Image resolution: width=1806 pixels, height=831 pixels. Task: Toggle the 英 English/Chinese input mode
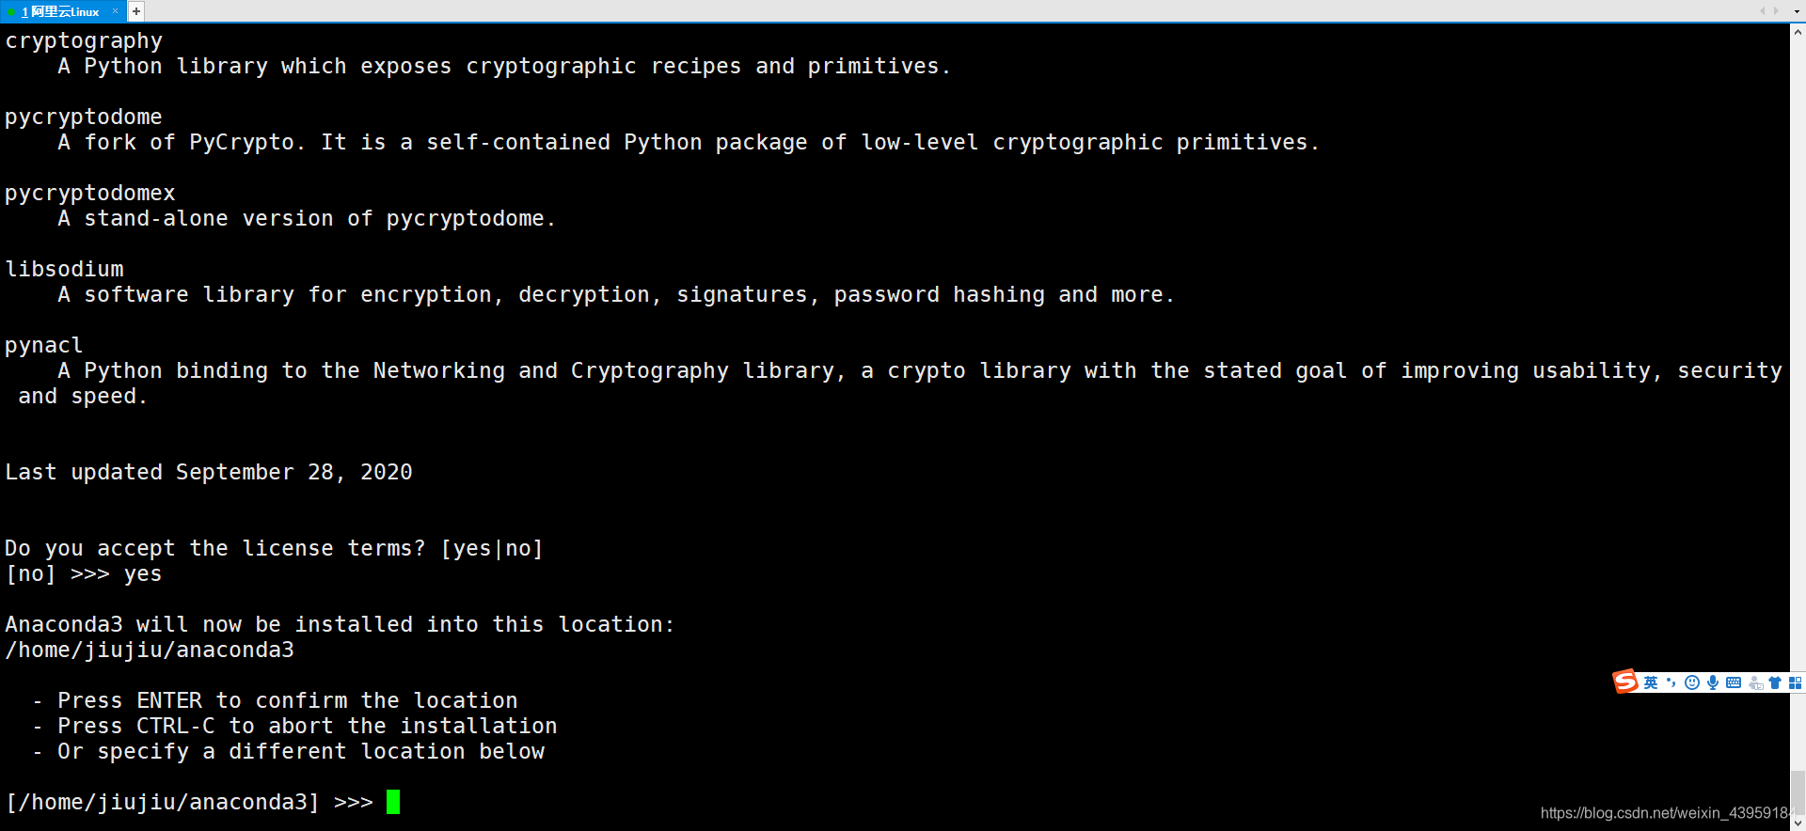[x=1651, y=682]
